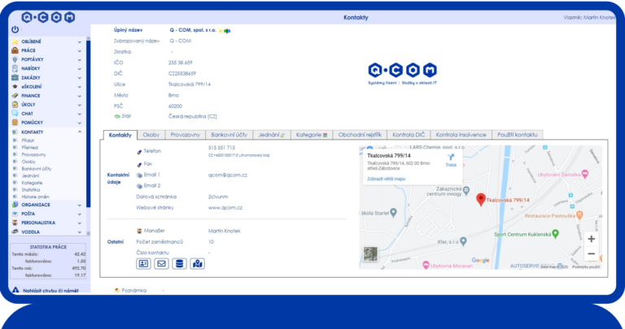Click the satellite view map thumbnail

pyautogui.click(x=371, y=253)
